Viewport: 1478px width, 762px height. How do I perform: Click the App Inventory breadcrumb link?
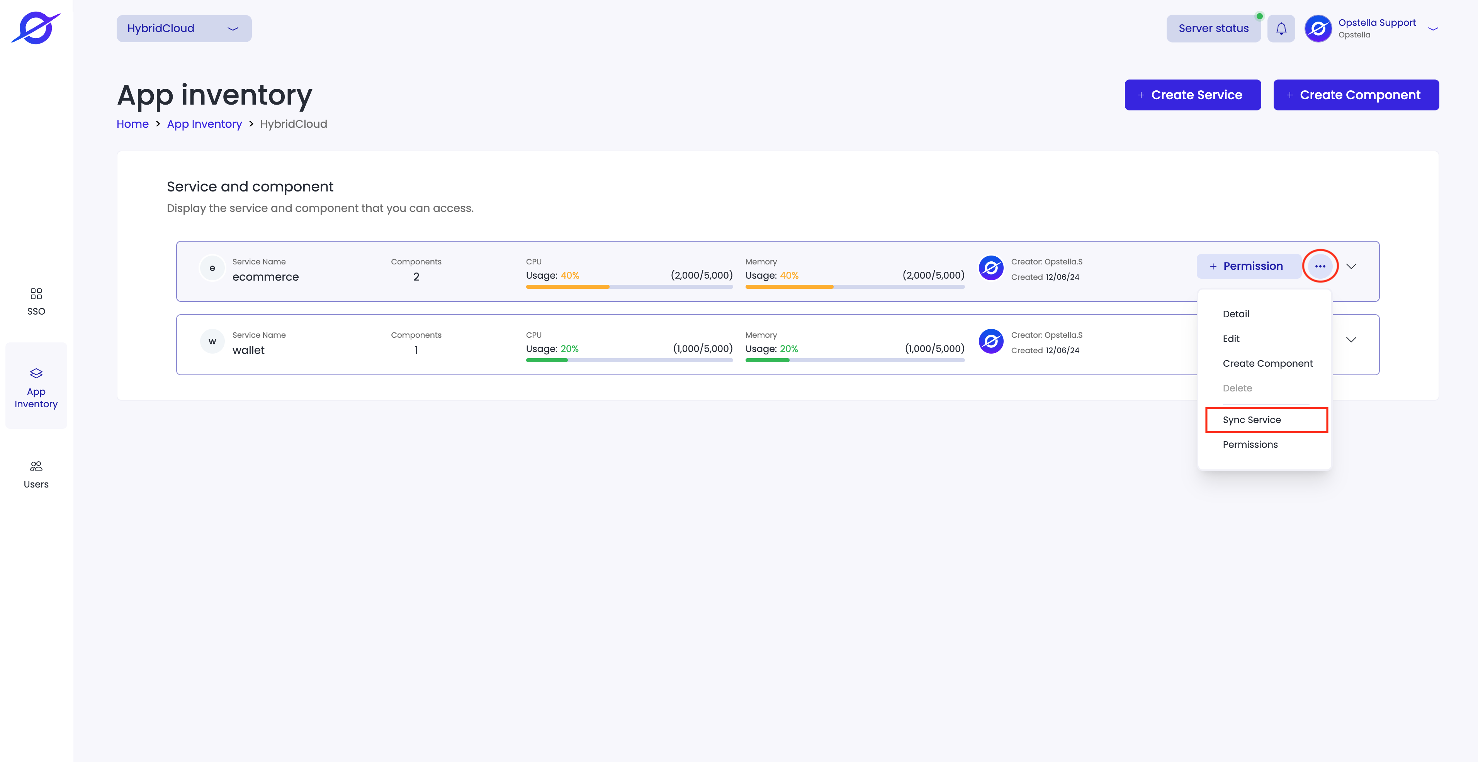pyautogui.click(x=204, y=124)
